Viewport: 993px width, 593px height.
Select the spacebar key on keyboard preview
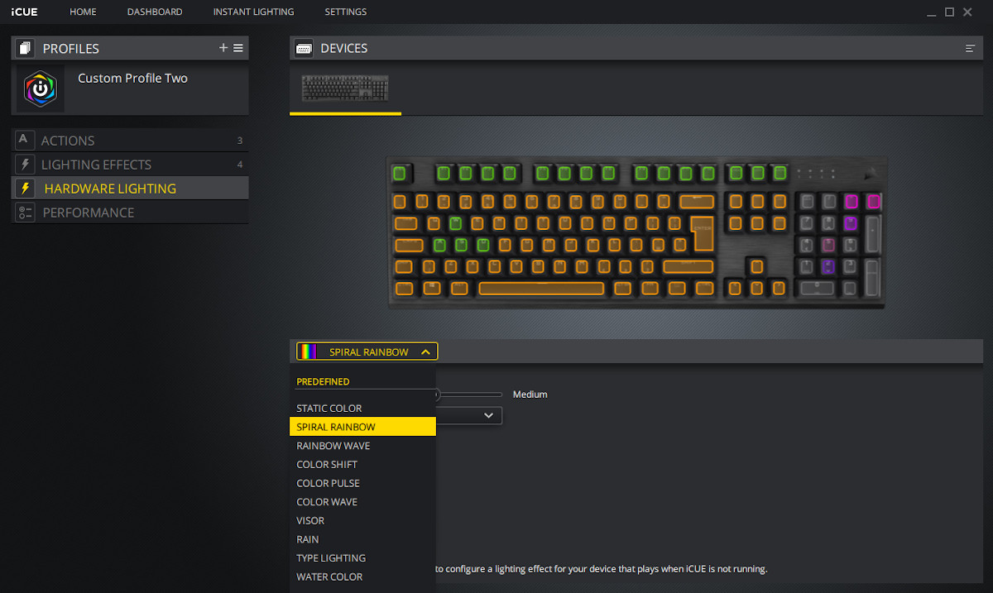click(x=541, y=288)
